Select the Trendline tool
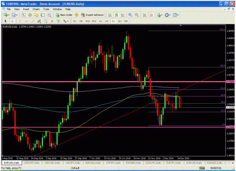Image resolution: width=236 pixels, height=171 pixels. (x=33, y=21)
